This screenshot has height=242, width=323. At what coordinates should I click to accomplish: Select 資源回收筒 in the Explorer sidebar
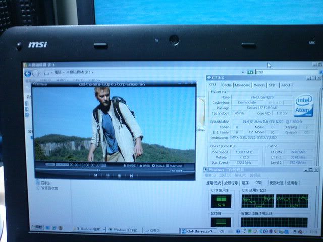coord(47,188)
